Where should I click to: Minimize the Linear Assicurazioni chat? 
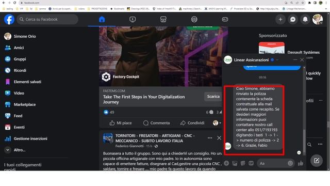(x=295, y=60)
